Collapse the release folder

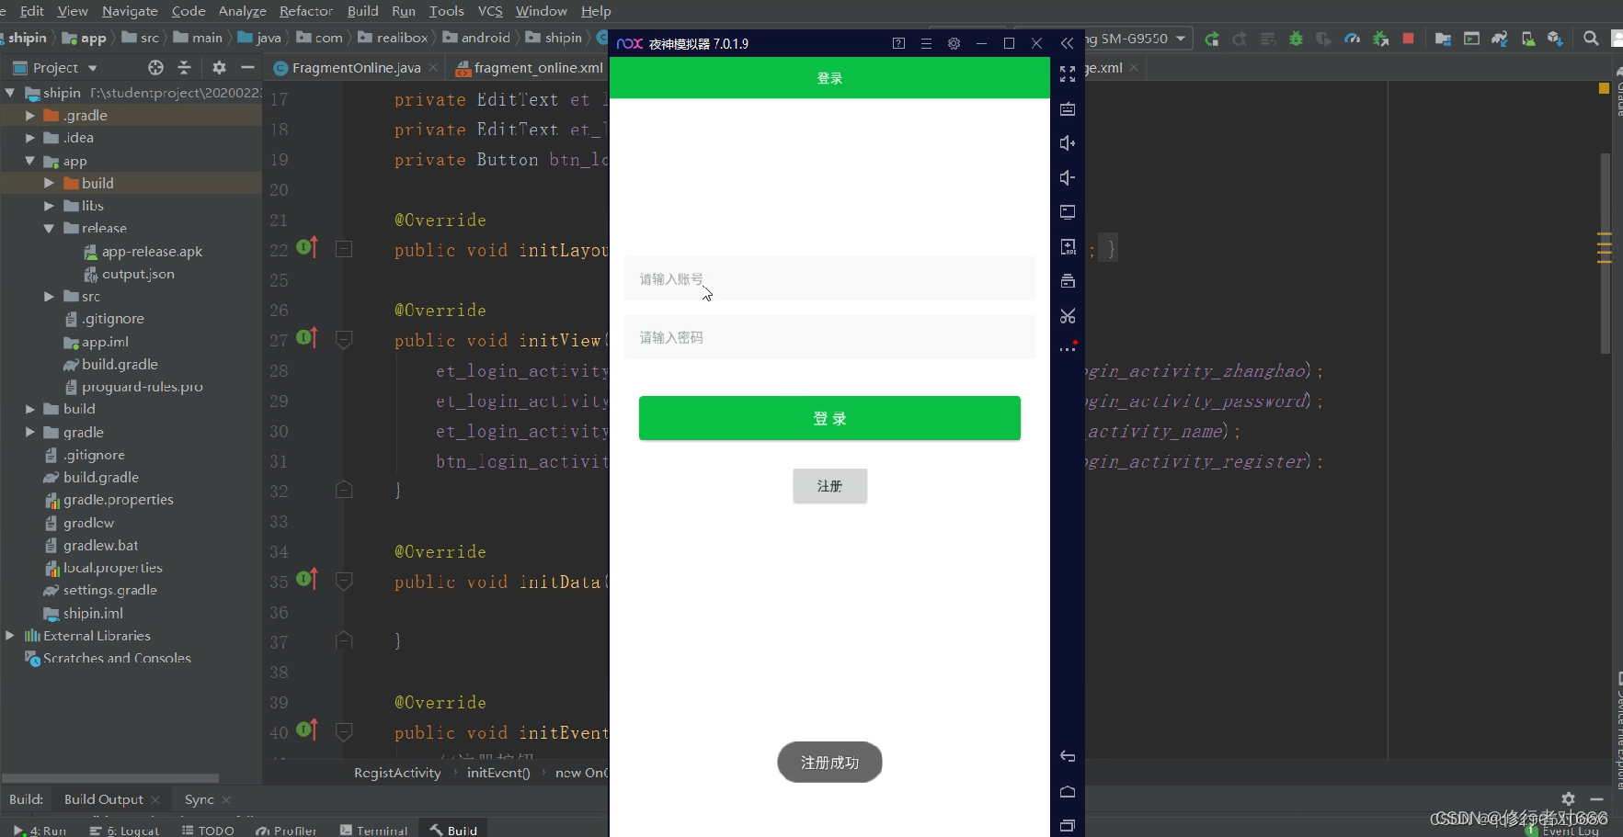click(x=49, y=228)
